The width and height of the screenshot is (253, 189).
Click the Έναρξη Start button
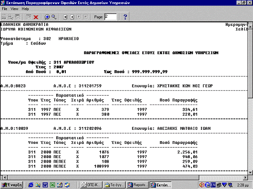11,185
